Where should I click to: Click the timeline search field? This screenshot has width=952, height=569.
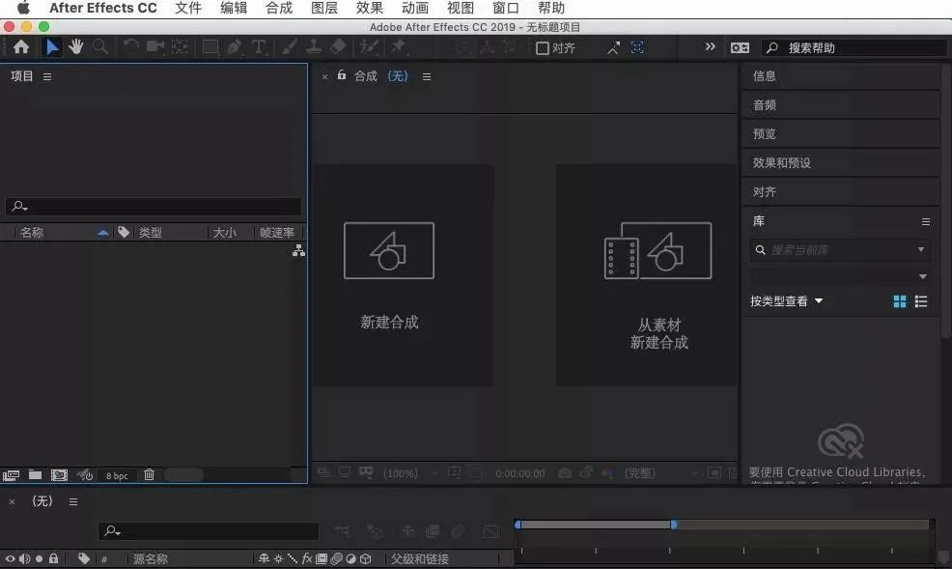pyautogui.click(x=209, y=531)
